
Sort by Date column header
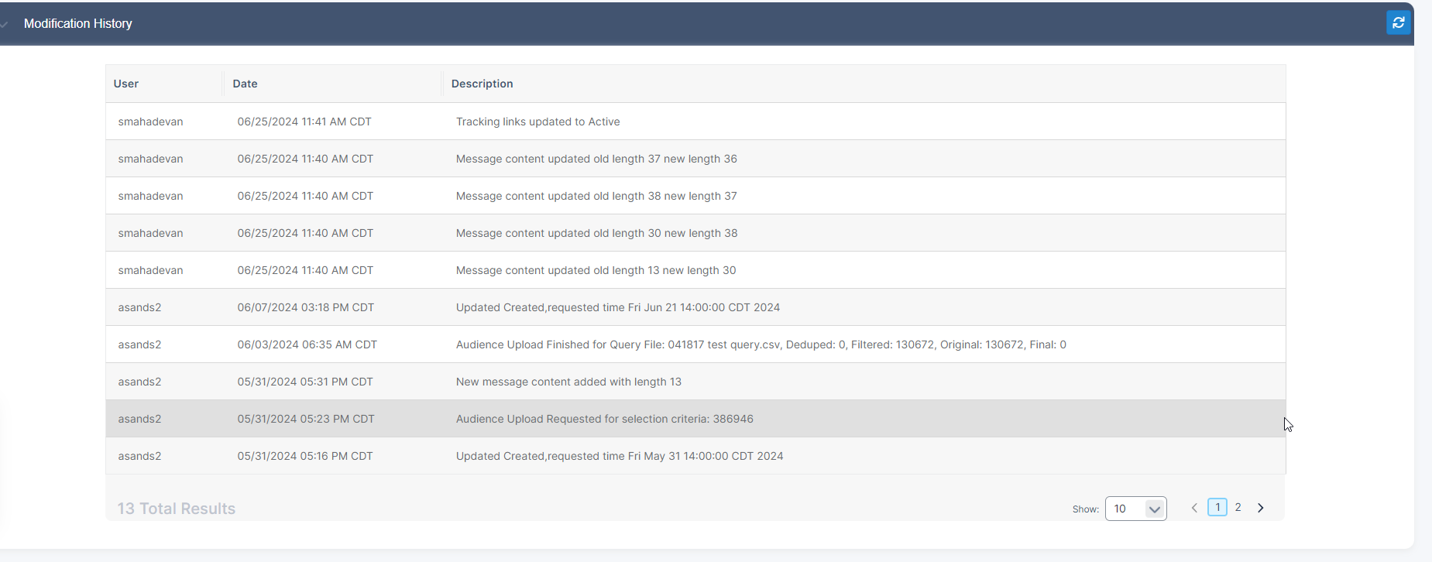(x=245, y=84)
